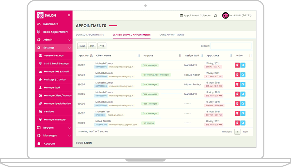Click the red trash icon for BB007
291x167 pixels.
tap(237, 113)
